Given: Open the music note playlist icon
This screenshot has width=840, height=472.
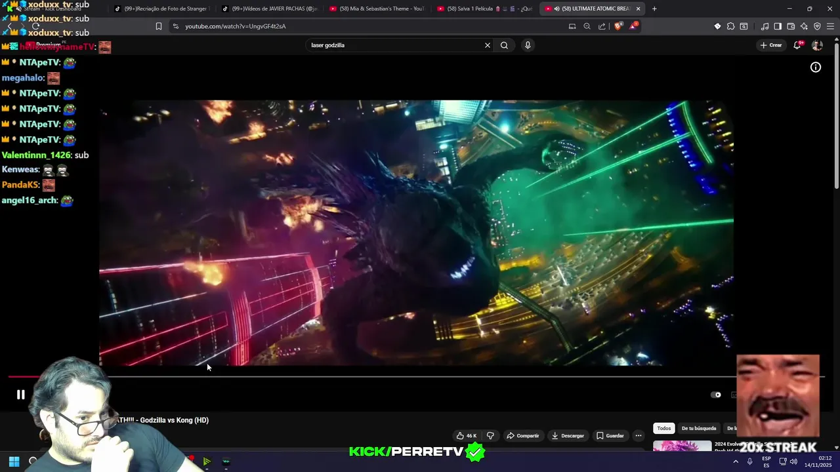Looking at the screenshot, I should (x=765, y=26).
